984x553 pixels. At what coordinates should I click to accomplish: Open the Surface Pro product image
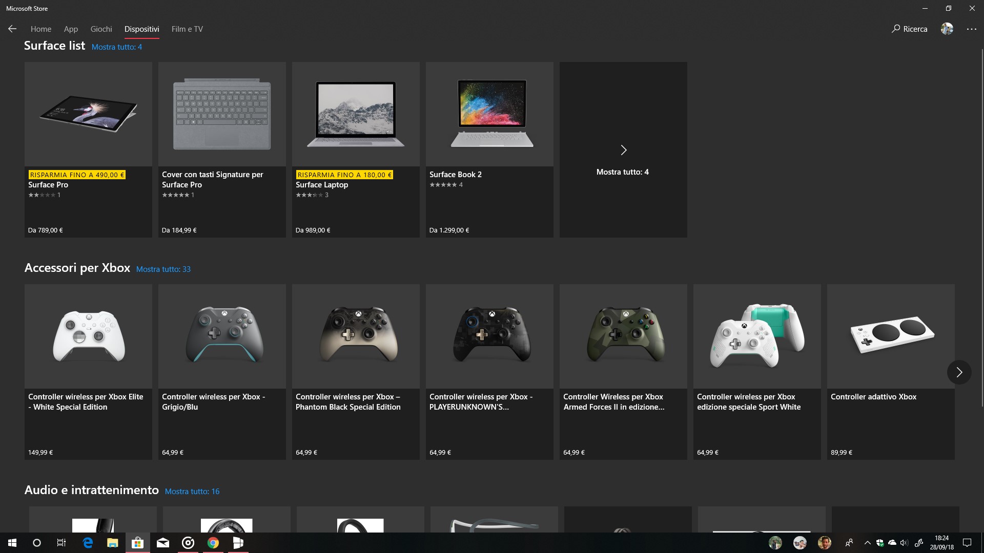(88, 114)
